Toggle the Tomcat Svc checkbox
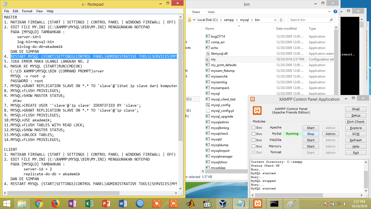Image resolution: width=371 pixels, height=209 pixels. pyautogui.click(x=253, y=152)
